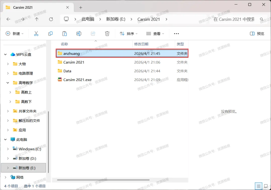Select the Carsim 2021 folder row
This screenshot has width=271, height=190.
point(122,62)
